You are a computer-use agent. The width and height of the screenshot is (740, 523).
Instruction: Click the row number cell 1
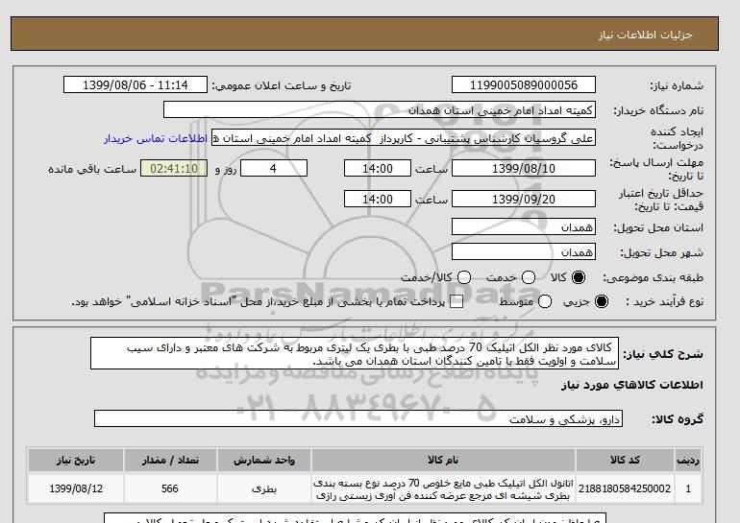[x=688, y=488]
